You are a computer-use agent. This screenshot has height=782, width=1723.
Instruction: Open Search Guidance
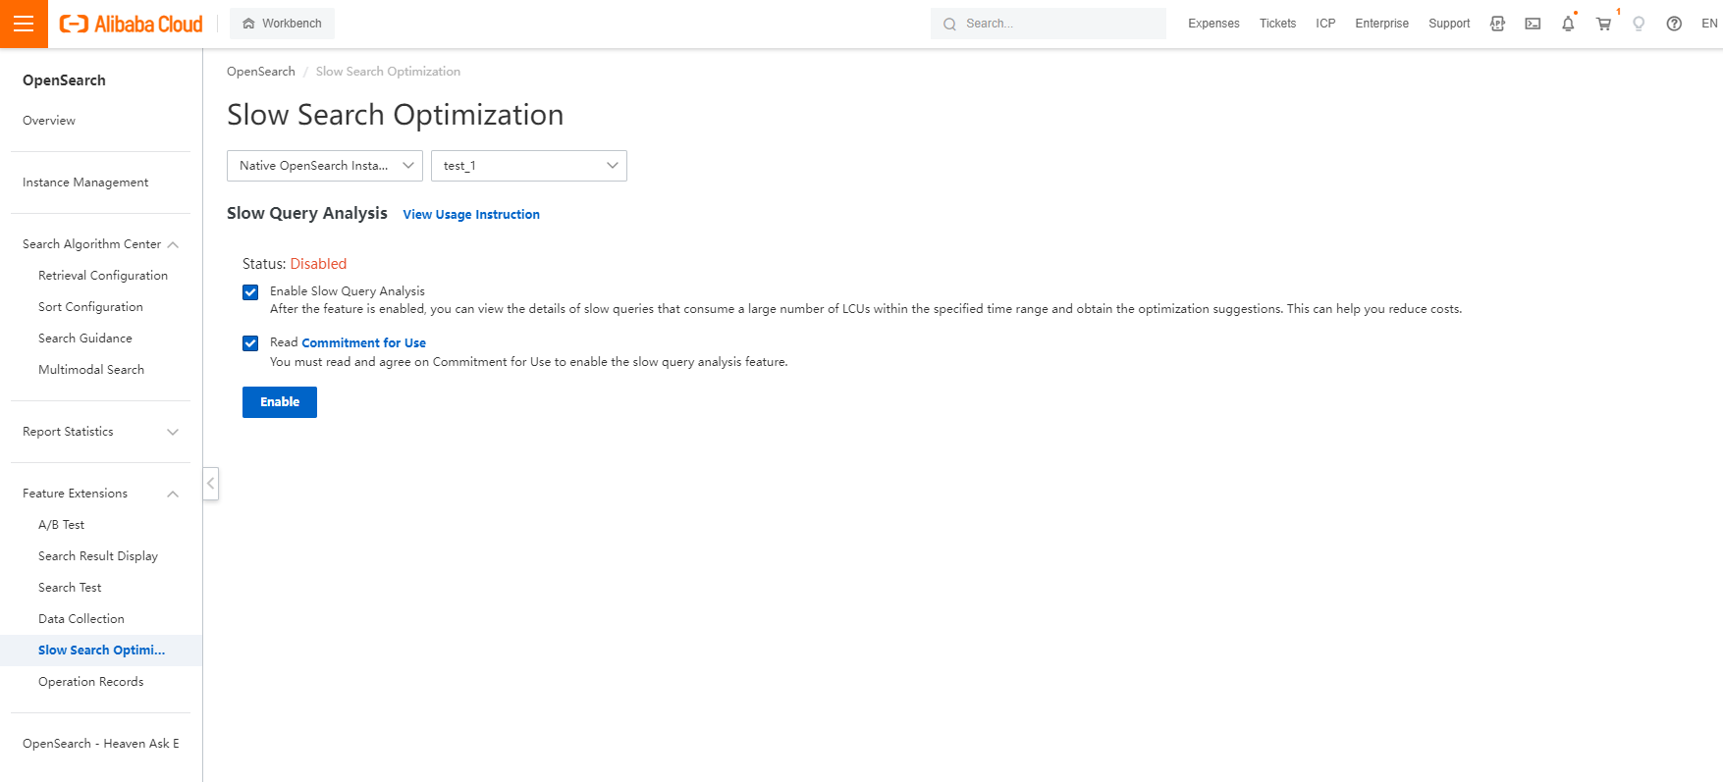[85, 339]
